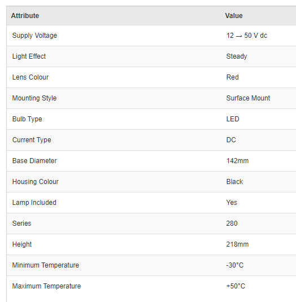Select the Light Effect row label
This screenshot has width=296, height=302.
tap(29, 56)
